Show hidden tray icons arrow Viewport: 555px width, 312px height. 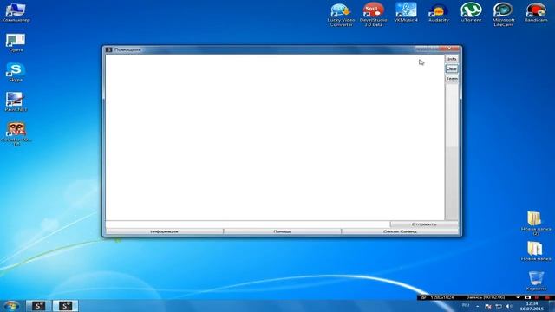pos(478,306)
